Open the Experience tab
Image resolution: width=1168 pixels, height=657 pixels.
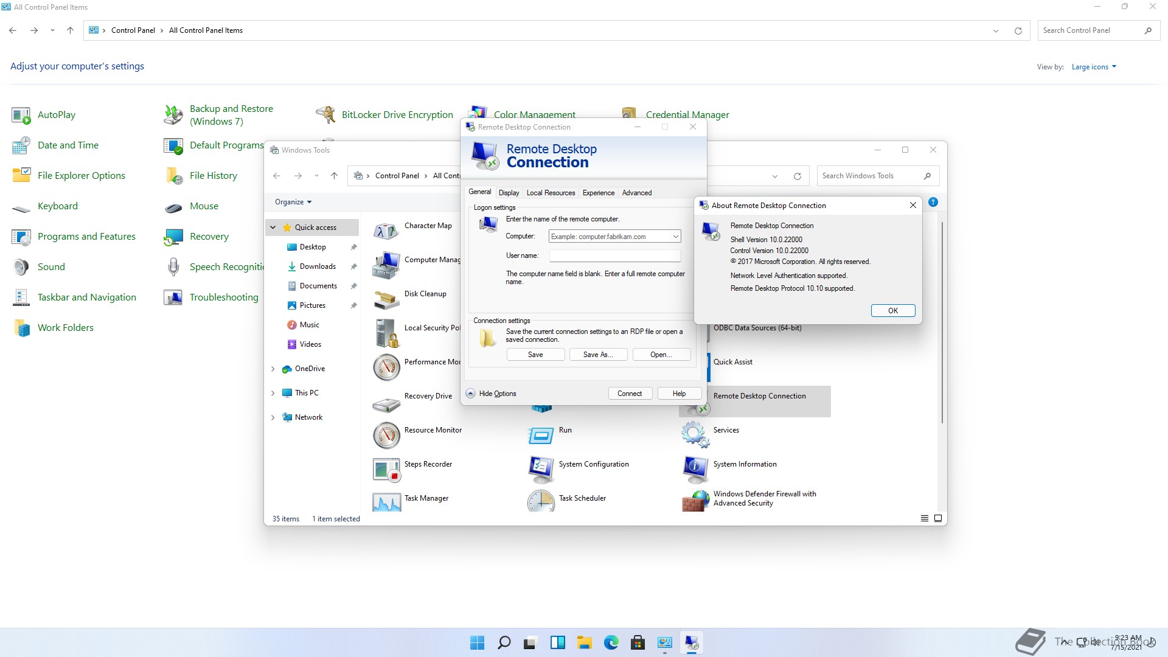coord(598,193)
